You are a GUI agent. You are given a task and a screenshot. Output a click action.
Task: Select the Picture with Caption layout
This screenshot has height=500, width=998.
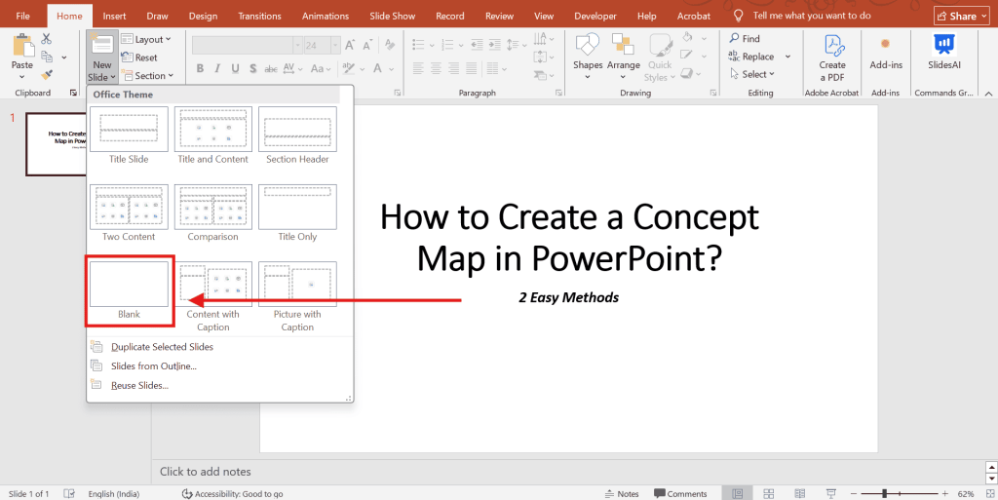[x=297, y=297]
